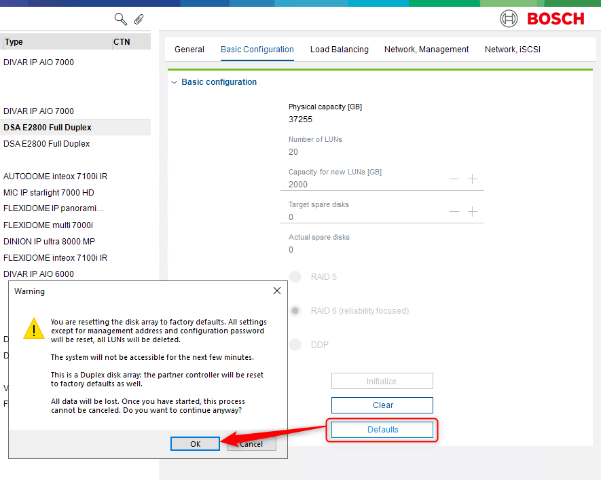The image size is (601, 480).
Task: Close the Warning dialog with X
Action: coord(277,291)
